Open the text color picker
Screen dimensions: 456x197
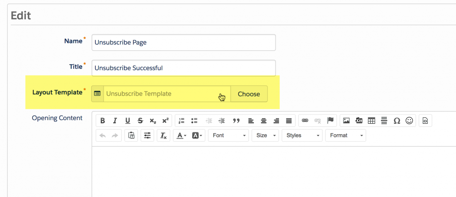point(181,135)
